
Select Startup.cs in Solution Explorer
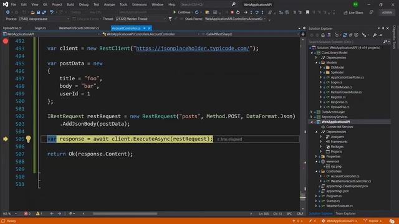coord(333,201)
